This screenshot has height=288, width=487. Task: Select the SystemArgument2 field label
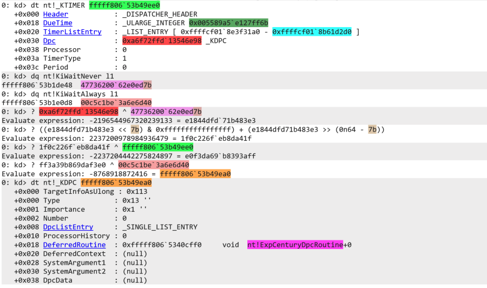74,272
